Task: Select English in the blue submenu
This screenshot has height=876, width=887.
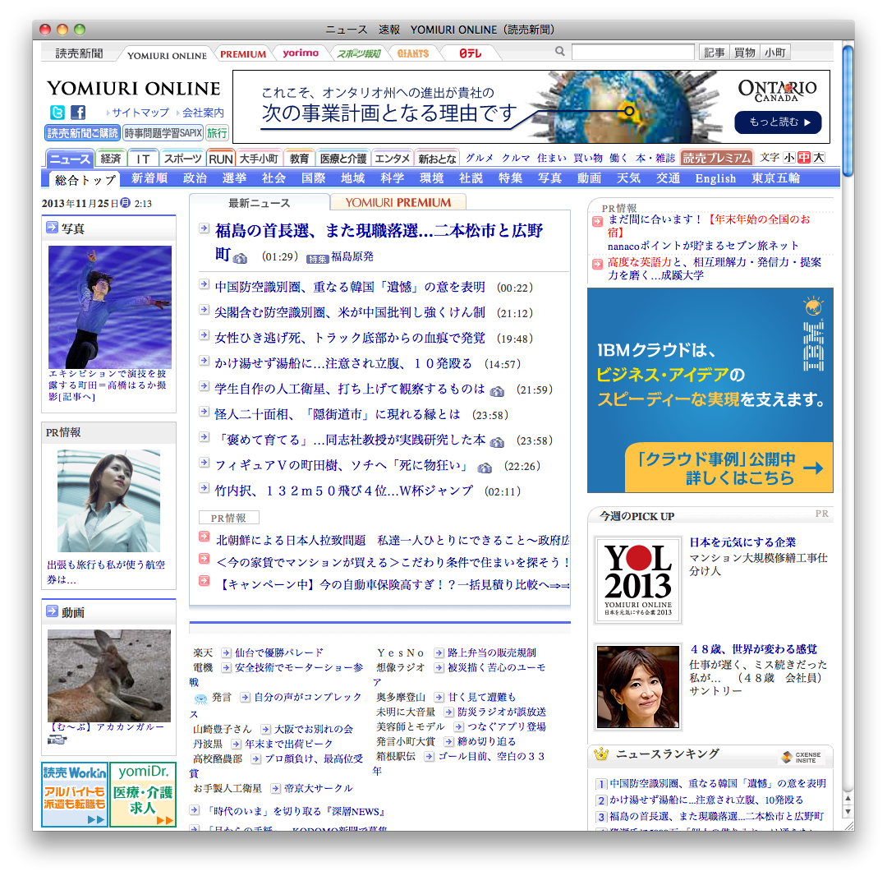Action: (715, 178)
